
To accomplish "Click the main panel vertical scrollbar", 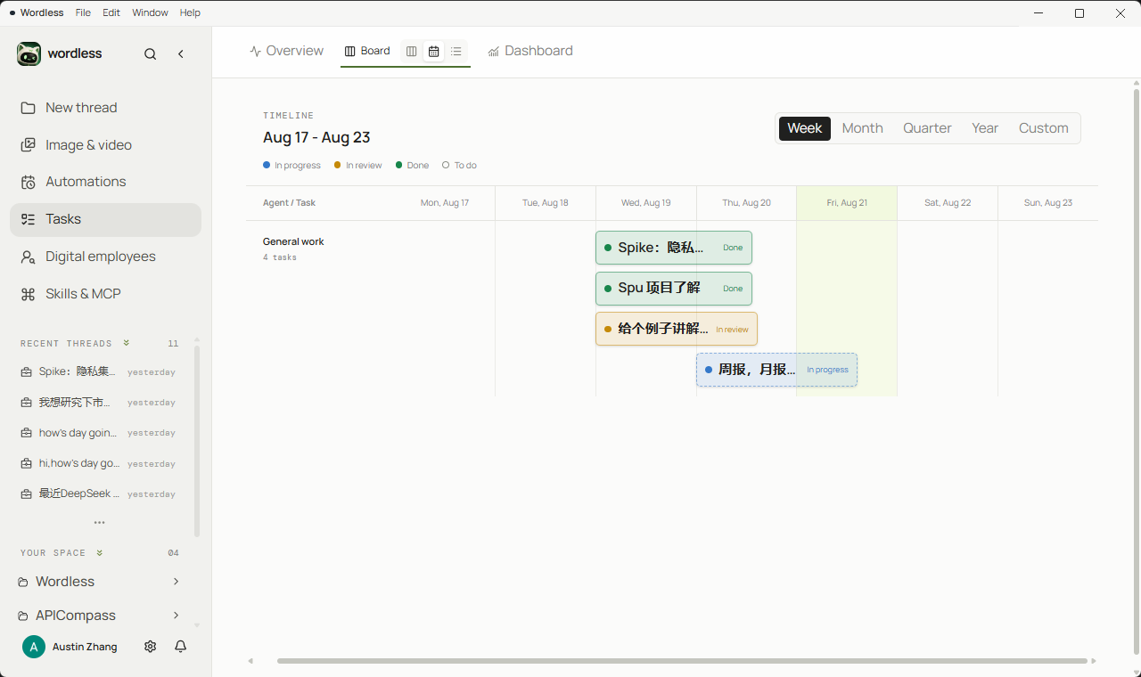I will click(1137, 372).
